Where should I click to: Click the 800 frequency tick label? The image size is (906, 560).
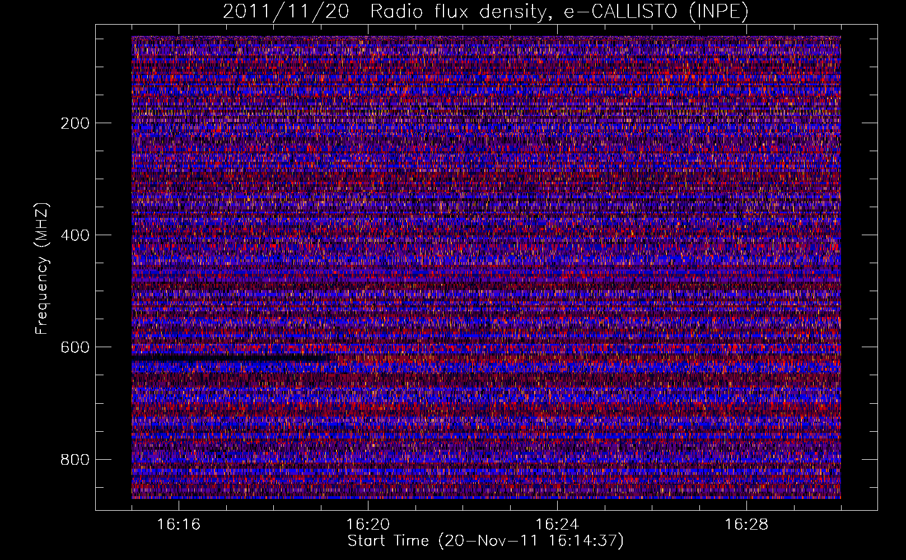[x=75, y=460]
